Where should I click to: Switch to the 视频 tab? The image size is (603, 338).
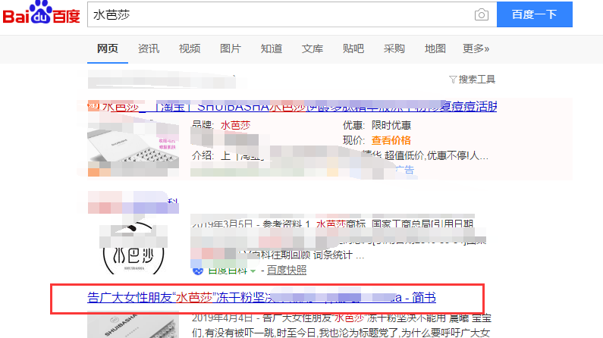point(190,49)
